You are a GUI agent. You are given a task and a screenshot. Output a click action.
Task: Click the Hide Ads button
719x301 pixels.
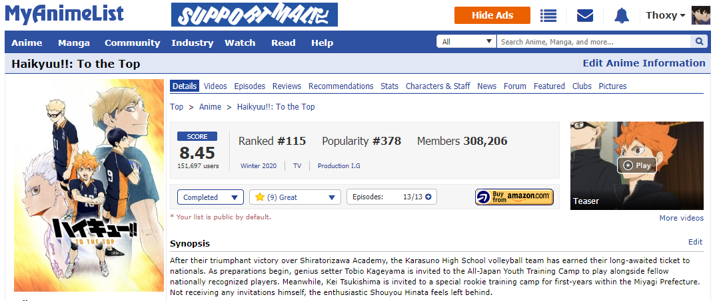[492, 15]
